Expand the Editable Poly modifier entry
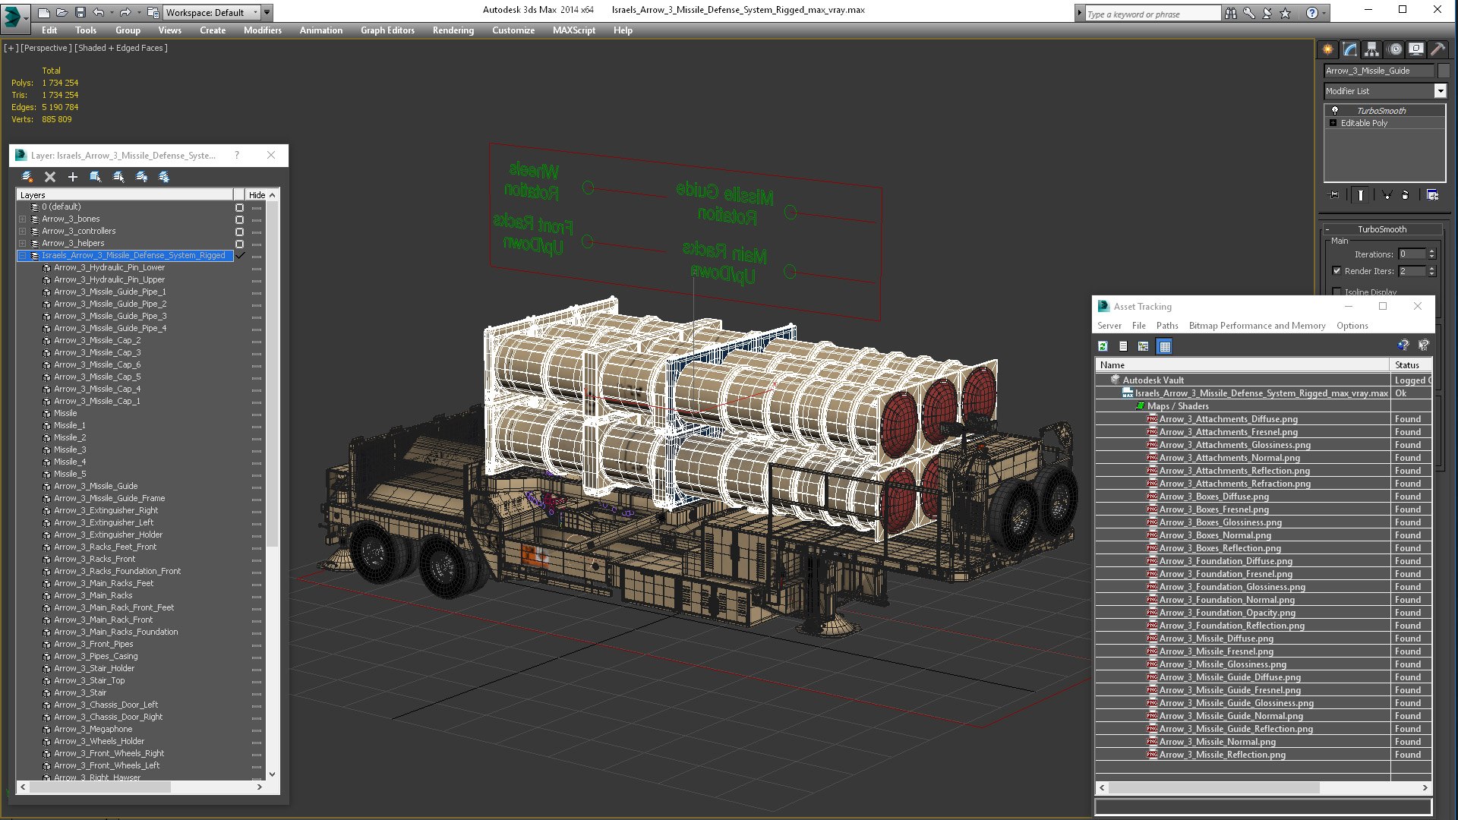 coord(1333,122)
